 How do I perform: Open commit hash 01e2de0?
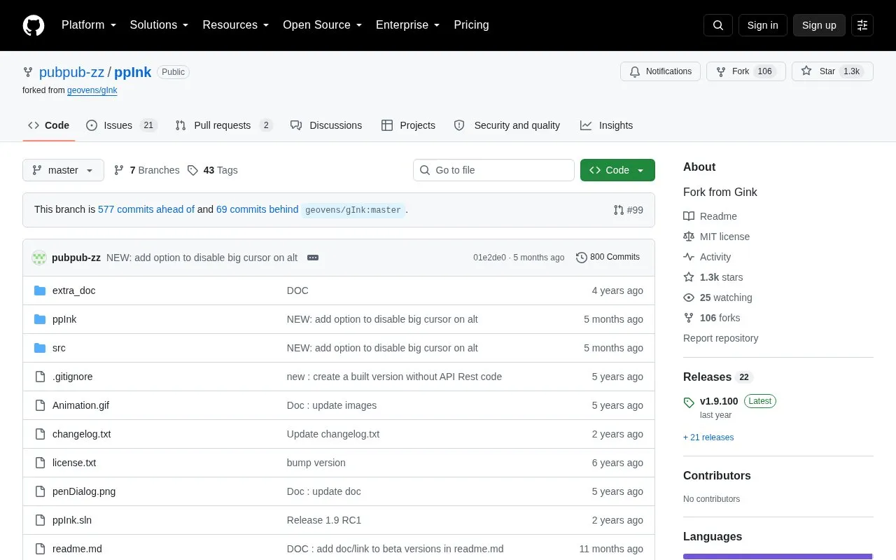tap(489, 258)
